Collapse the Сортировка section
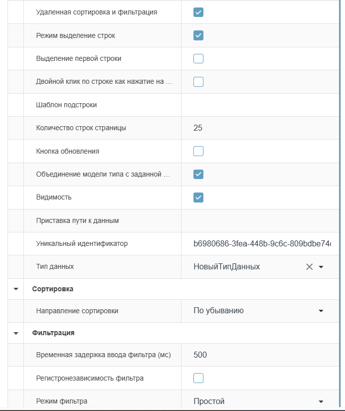Screen dimensions: 345x411 16,289
